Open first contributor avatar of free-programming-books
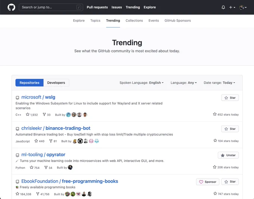The height and width of the screenshot is (199, 254). click(67, 194)
